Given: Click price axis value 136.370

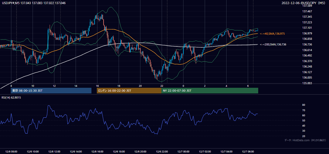Looking at the screenshot, I should point(307,61).
